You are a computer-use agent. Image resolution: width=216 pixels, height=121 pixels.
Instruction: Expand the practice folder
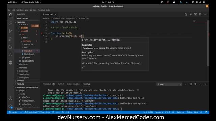tap(24, 25)
